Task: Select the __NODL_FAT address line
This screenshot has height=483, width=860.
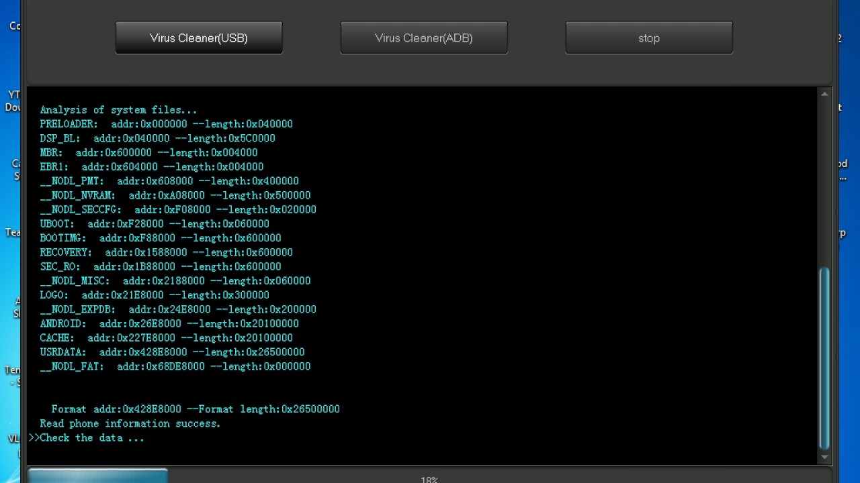Action: (175, 366)
